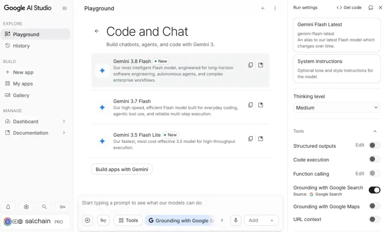Enable URL context switch
The width and height of the screenshot is (387, 232).
374,219
